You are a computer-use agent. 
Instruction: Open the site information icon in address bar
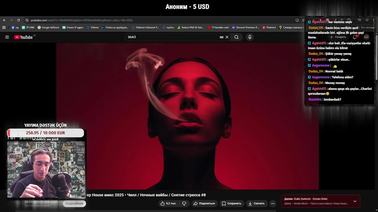27,20
